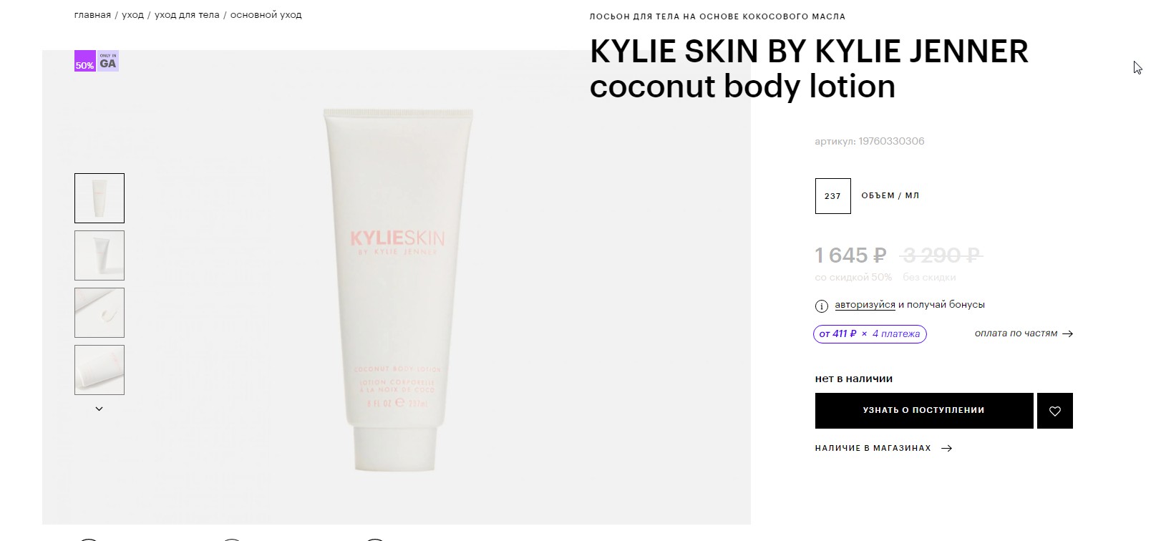
Task: Open the уход breadcrumb link
Action: point(132,15)
